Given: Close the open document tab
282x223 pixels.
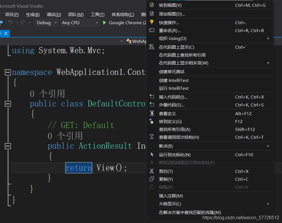Looking at the screenshot, I should [x=6, y=34].
